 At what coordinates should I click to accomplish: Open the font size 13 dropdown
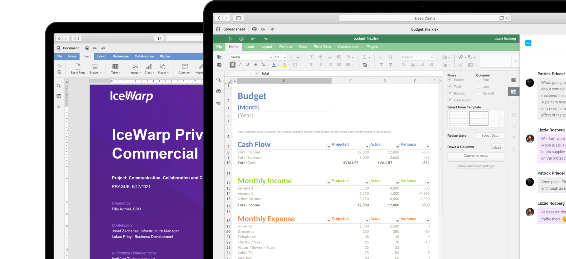(285, 57)
